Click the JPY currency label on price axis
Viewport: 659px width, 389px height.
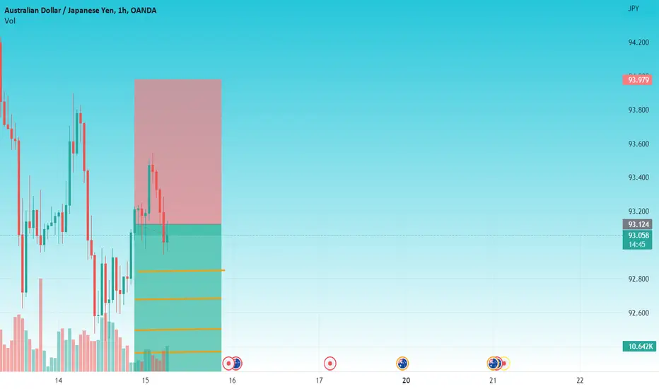634,8
